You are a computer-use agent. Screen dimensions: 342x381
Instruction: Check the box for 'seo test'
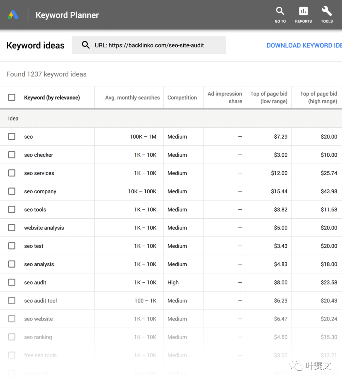click(x=12, y=246)
